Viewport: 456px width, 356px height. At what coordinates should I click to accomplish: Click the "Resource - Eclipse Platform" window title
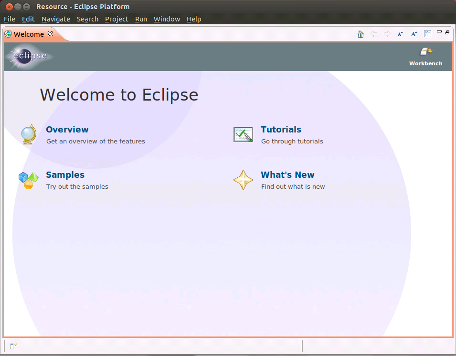tap(83, 7)
